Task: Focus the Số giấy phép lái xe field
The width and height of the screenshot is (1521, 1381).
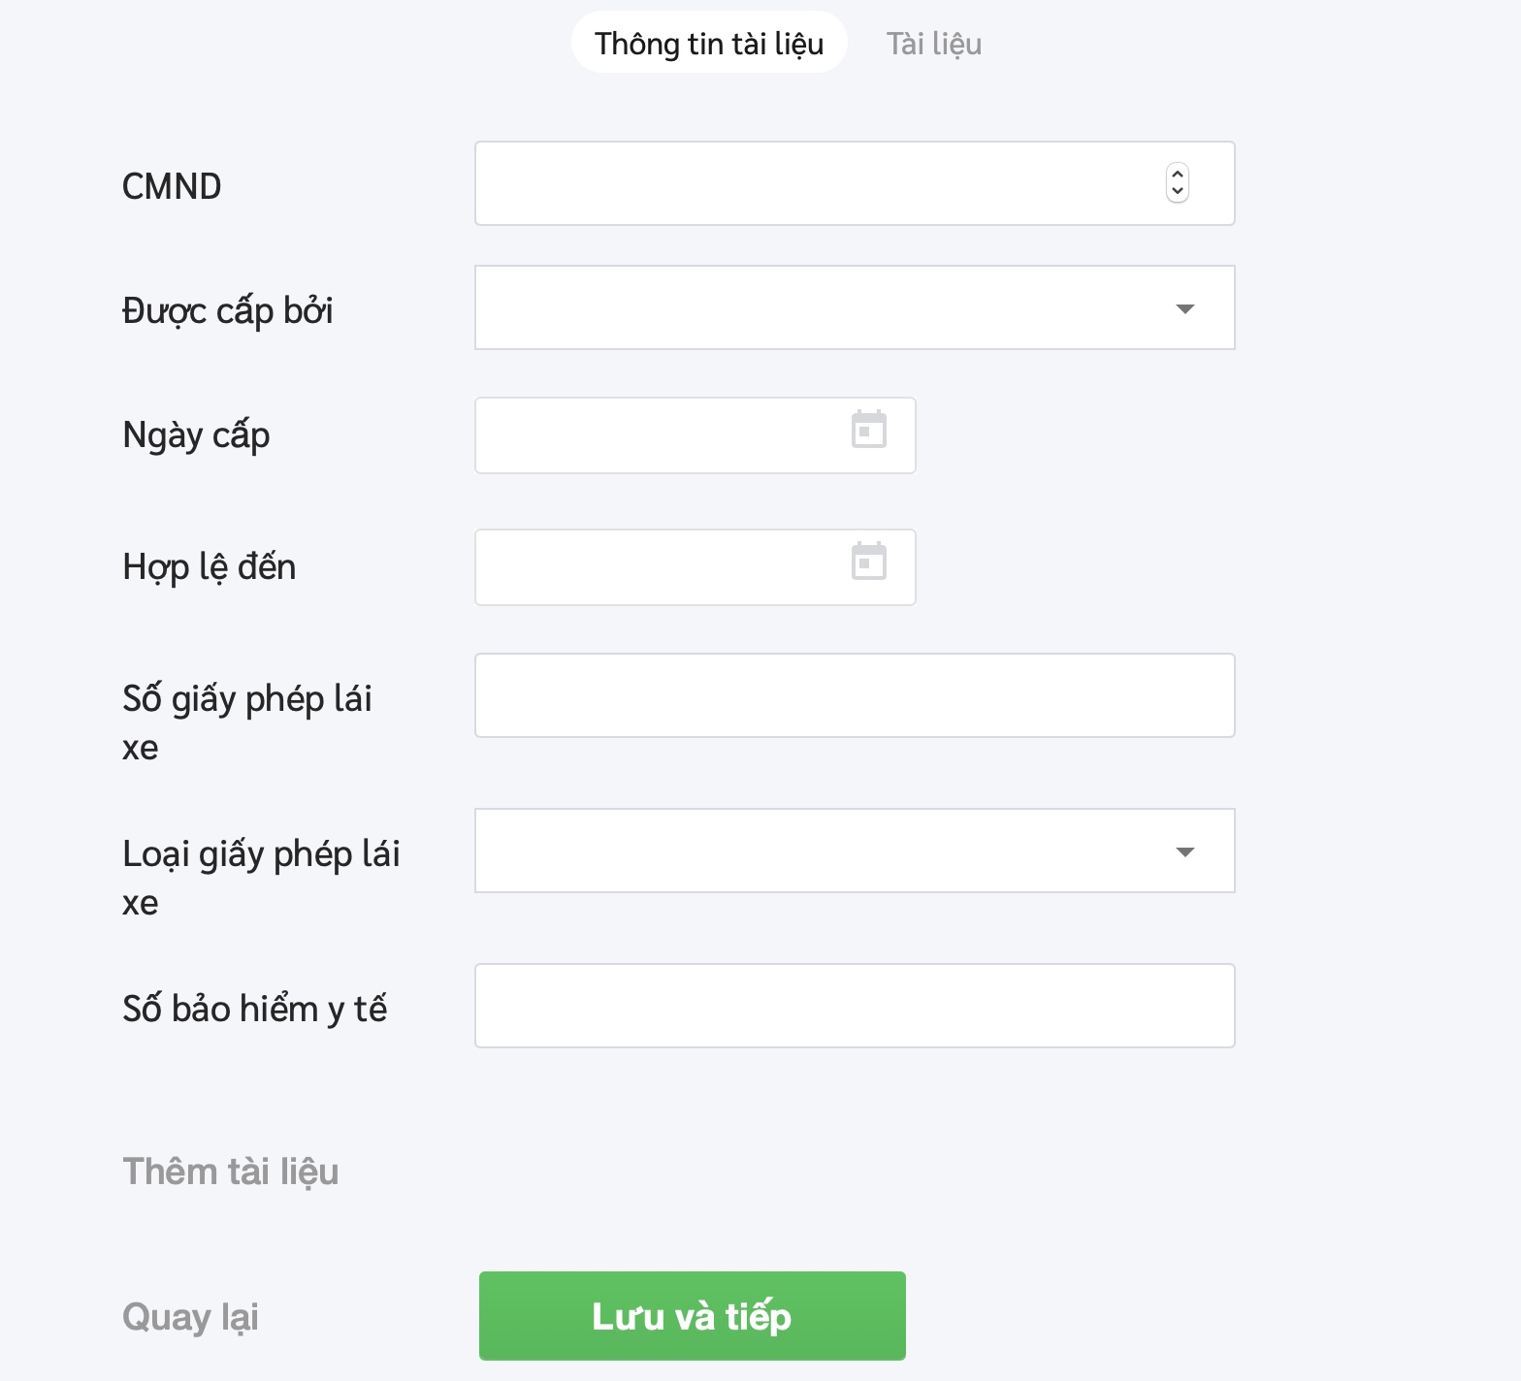Action: pos(854,695)
